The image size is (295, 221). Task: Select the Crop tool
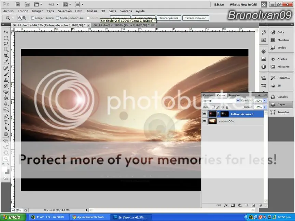pos(6,56)
